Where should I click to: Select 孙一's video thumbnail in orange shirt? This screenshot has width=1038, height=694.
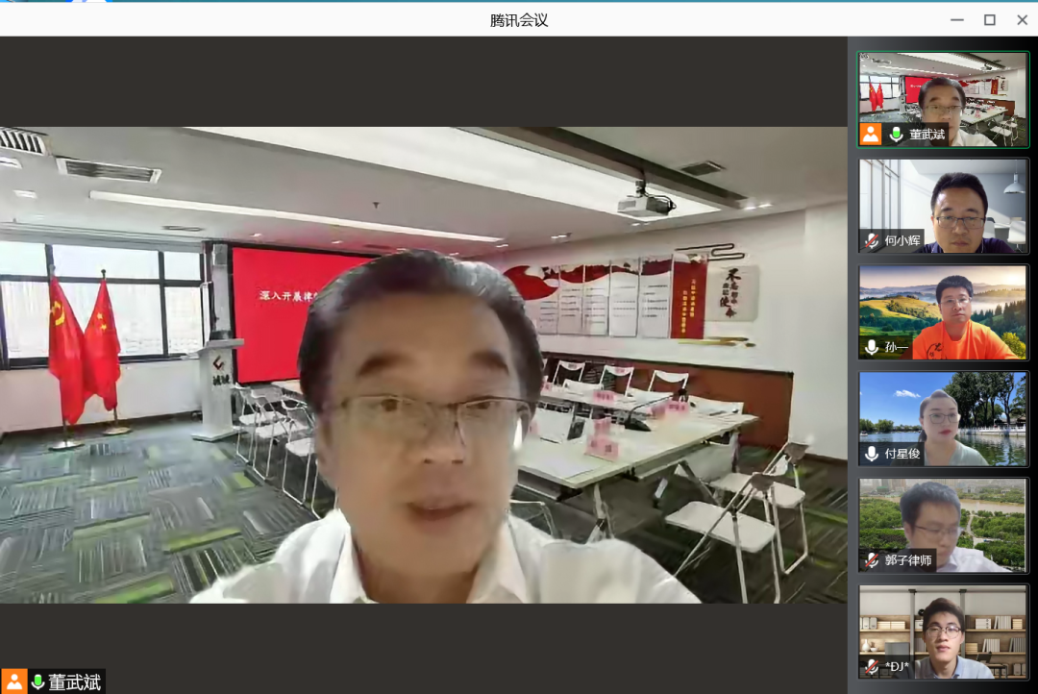tap(943, 311)
